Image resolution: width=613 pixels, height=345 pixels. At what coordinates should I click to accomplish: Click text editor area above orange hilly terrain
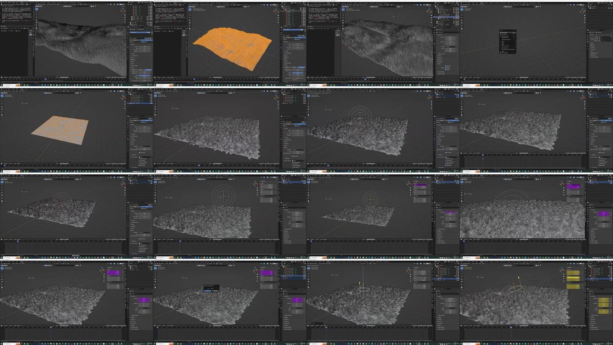point(170,15)
